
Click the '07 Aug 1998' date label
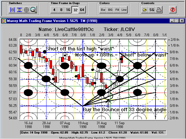tap(65, 125)
